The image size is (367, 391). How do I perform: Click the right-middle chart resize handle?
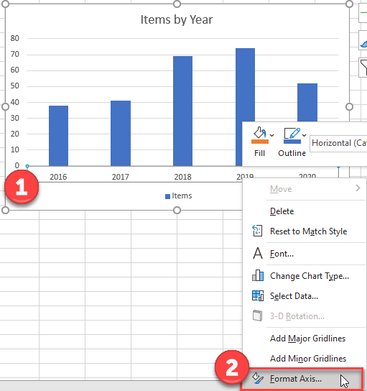(x=349, y=106)
